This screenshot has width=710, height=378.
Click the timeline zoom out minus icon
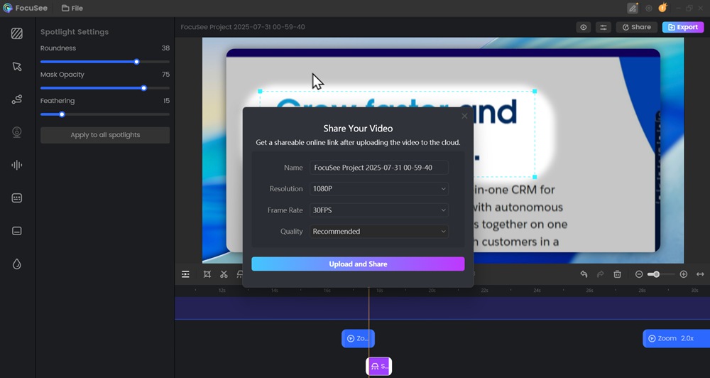point(639,274)
